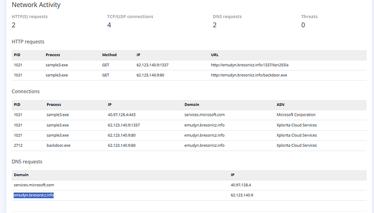Select connection IP 62.123.140.9:1337
374x213 pixels.
123,125
